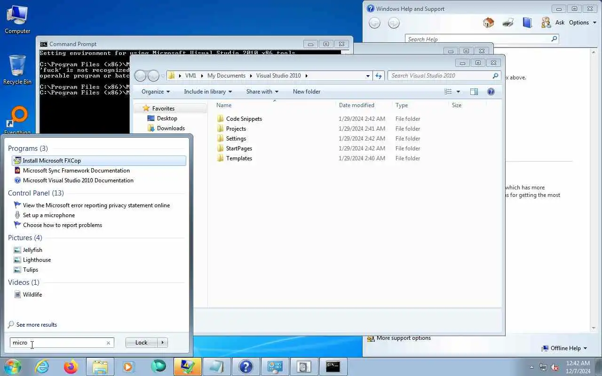Open Recycle Bin desktop icon
Image resolution: width=602 pixels, height=376 pixels.
tap(17, 70)
